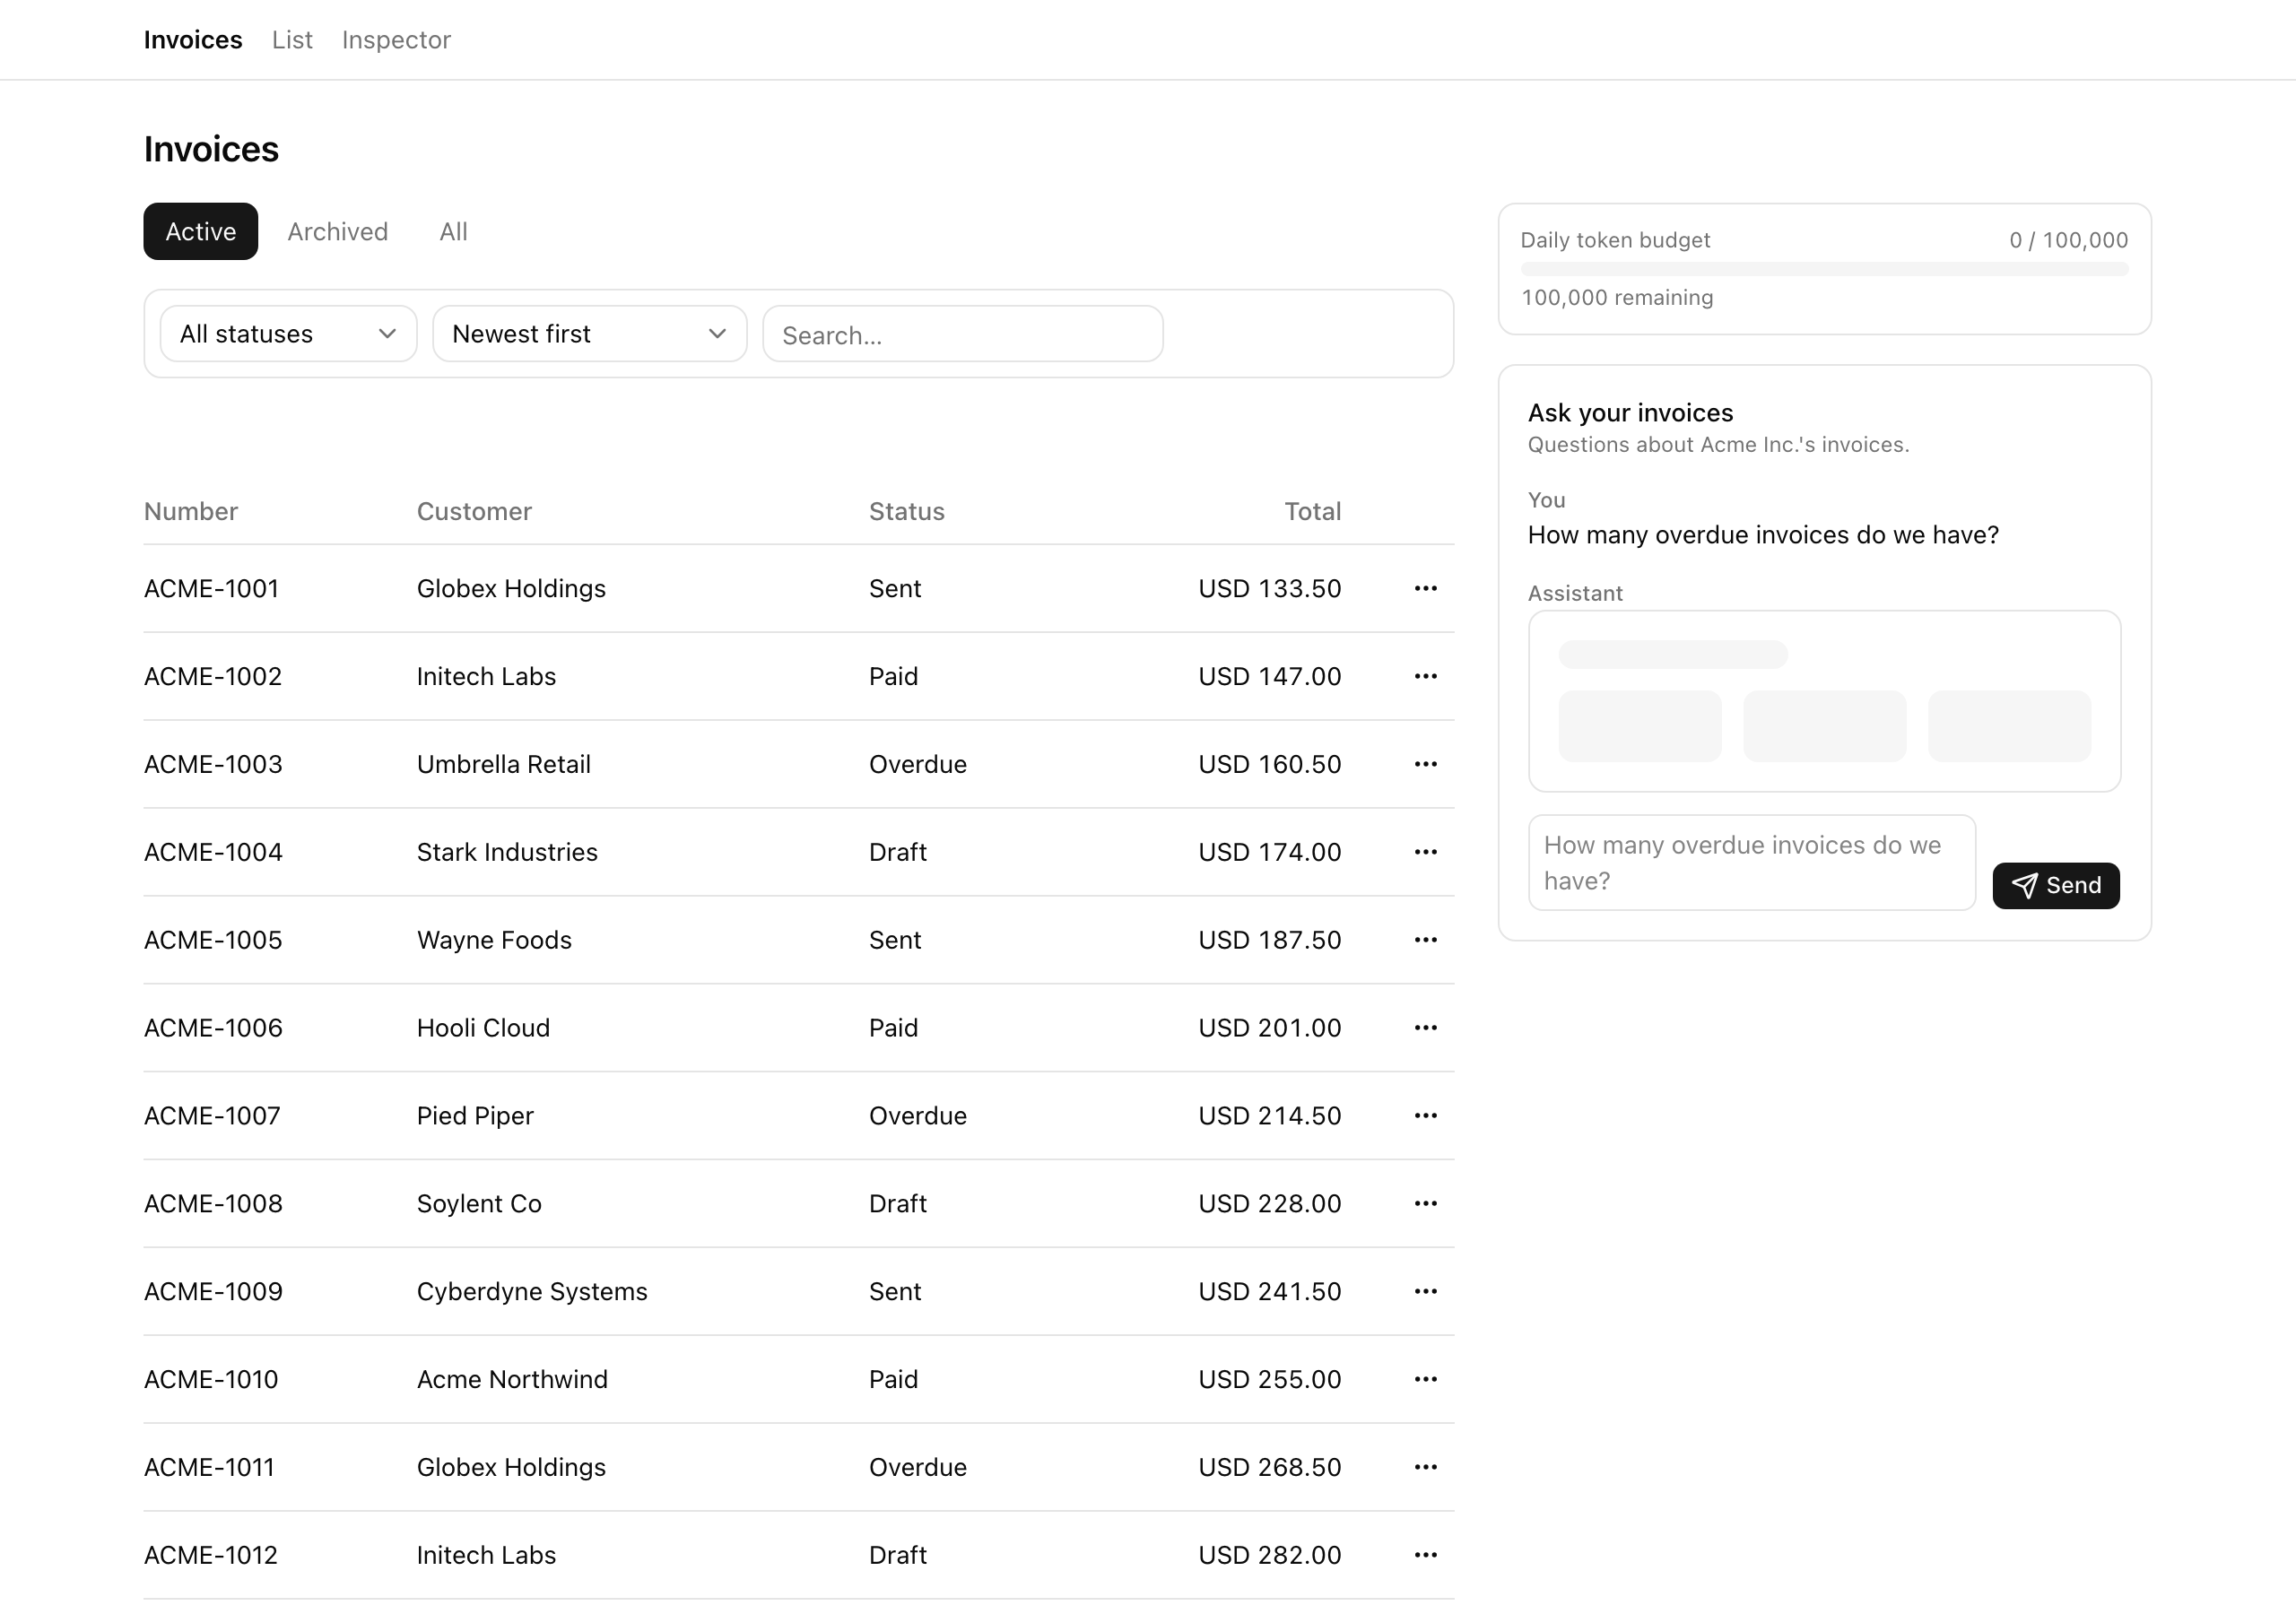Open invoice ACME-1001
This screenshot has height=1614, width=2296.
(x=212, y=589)
